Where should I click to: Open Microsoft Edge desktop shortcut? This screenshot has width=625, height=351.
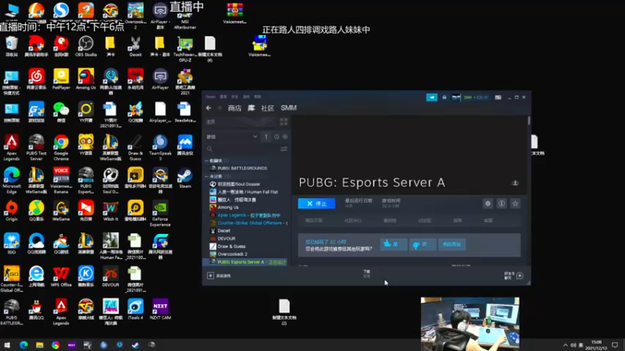pyautogui.click(x=12, y=180)
